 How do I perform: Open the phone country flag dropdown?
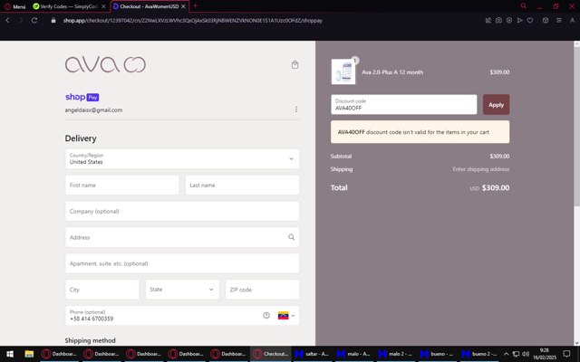point(286,316)
